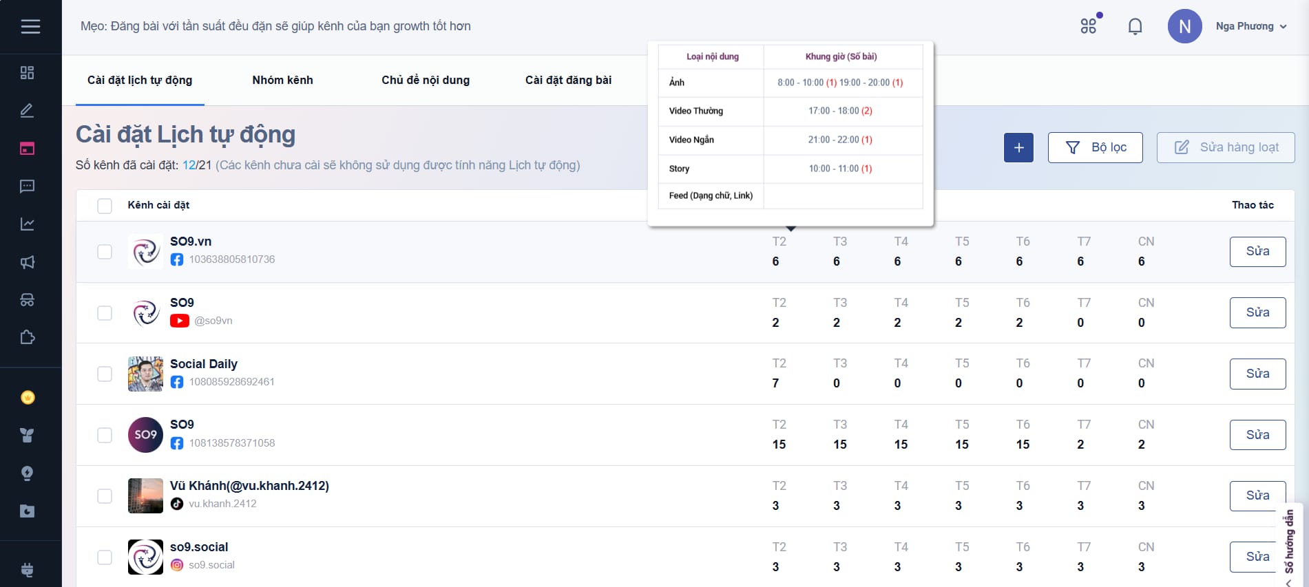Image resolution: width=1309 pixels, height=587 pixels.
Task: Click the Vũ Khánh channel thumbnail
Action: coord(145,496)
